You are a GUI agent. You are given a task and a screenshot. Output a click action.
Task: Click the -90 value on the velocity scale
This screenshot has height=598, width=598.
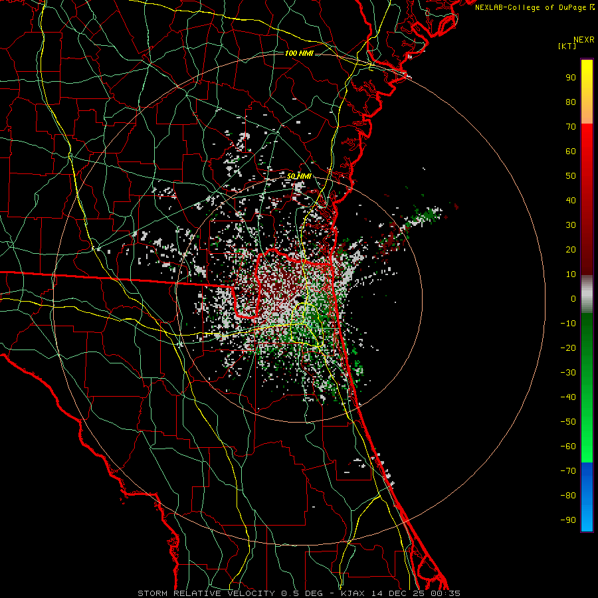coord(568,520)
